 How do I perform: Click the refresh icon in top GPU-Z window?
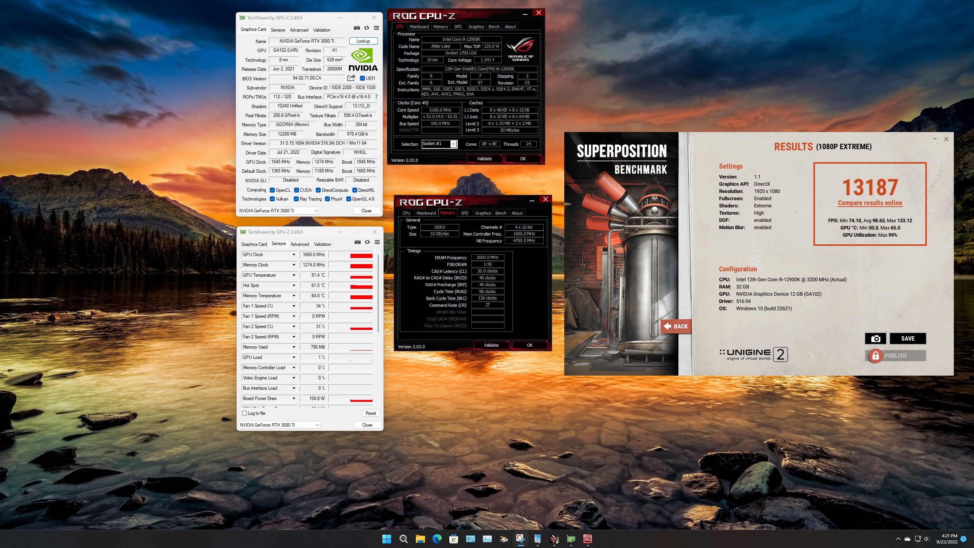coord(366,28)
